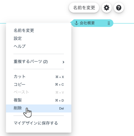Open help via the question mark icon

point(119,8)
